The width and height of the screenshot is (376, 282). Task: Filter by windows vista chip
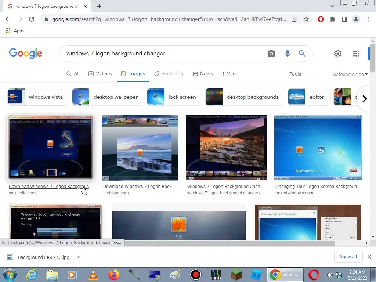[38, 97]
